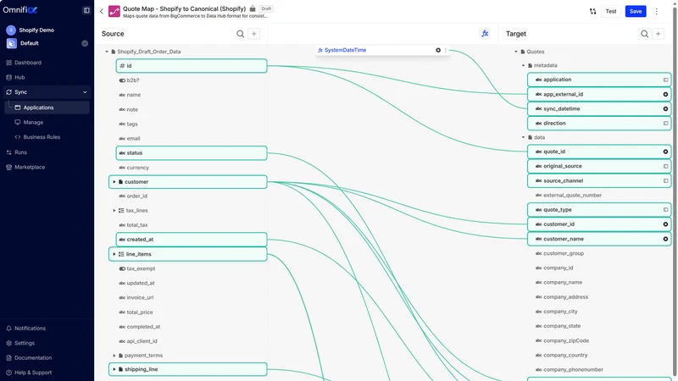This screenshot has height=381, width=678.
Task: Click the customer_name connector dot
Action: click(x=665, y=239)
